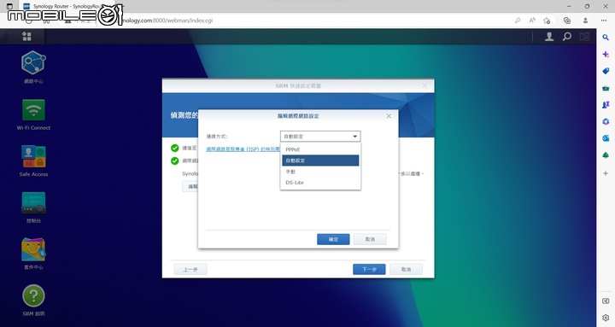Open the Edge sidebar Copilot sparkle icon
Image resolution: width=615 pixels, height=327 pixels.
click(606, 55)
